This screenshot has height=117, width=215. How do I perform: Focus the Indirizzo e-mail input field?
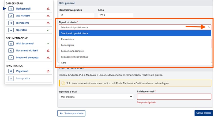(174, 96)
